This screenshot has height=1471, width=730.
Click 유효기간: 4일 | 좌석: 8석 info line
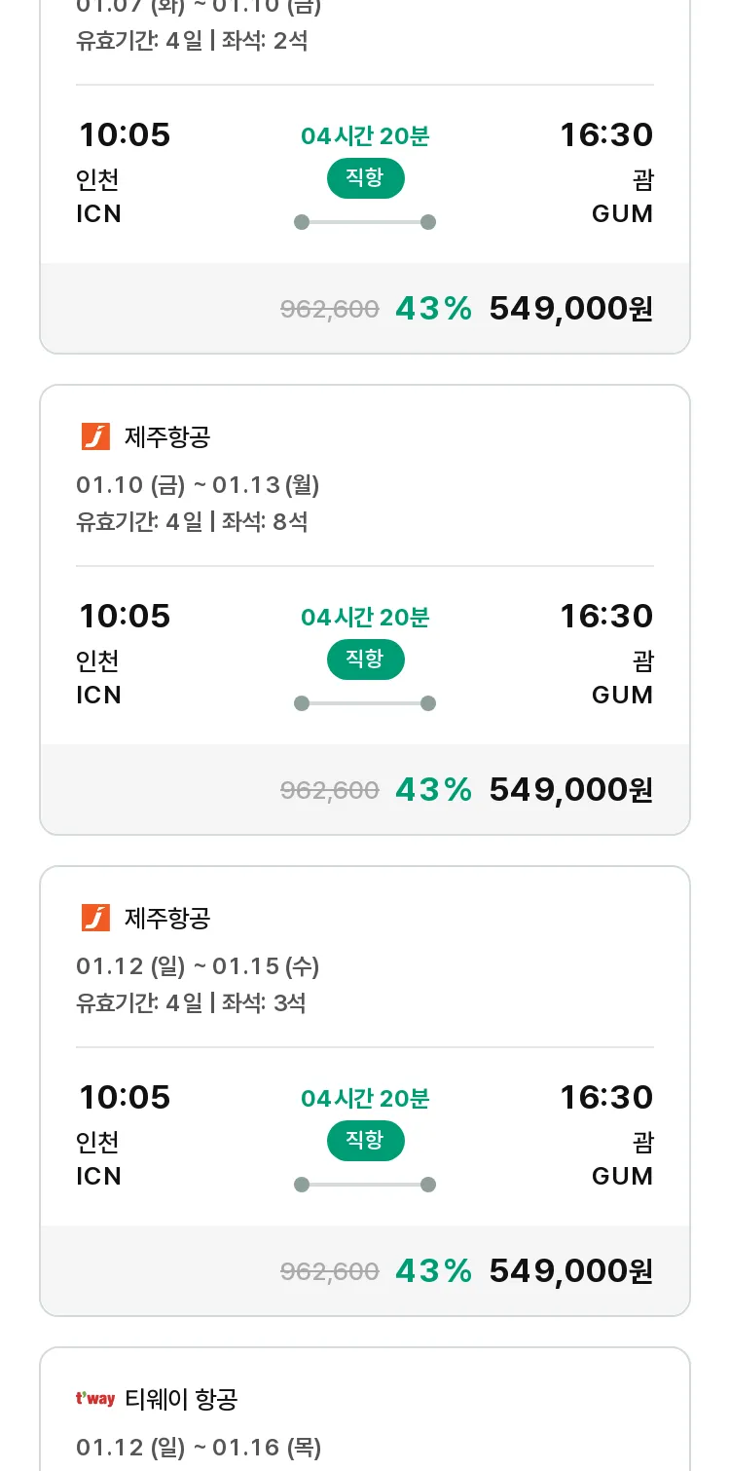tap(192, 521)
